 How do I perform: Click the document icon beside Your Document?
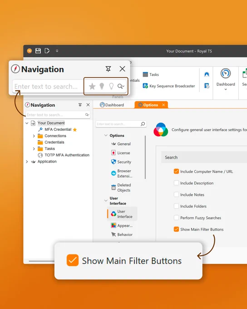[33, 123]
